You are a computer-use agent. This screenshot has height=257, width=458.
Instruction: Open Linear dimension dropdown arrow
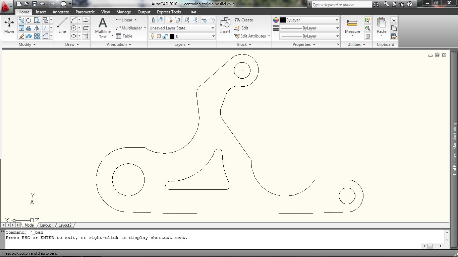click(x=135, y=20)
